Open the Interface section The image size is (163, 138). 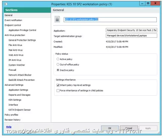click(13, 105)
